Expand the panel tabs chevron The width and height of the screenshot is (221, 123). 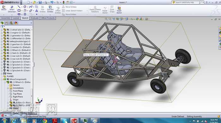(31, 23)
